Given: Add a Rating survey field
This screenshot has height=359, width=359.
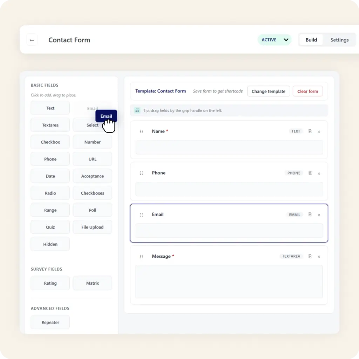Looking at the screenshot, I should tap(50, 283).
